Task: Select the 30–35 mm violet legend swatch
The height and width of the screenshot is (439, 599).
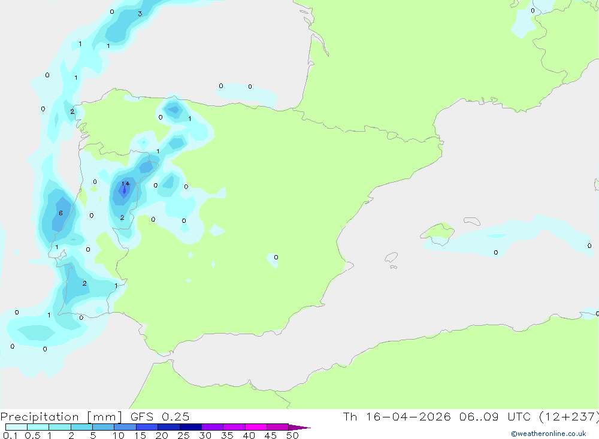Action: click(x=213, y=427)
